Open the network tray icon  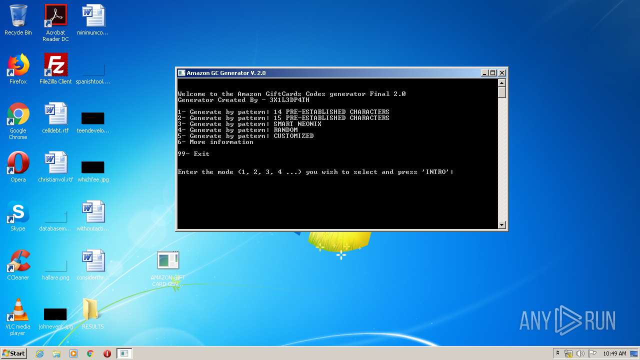[568, 353]
